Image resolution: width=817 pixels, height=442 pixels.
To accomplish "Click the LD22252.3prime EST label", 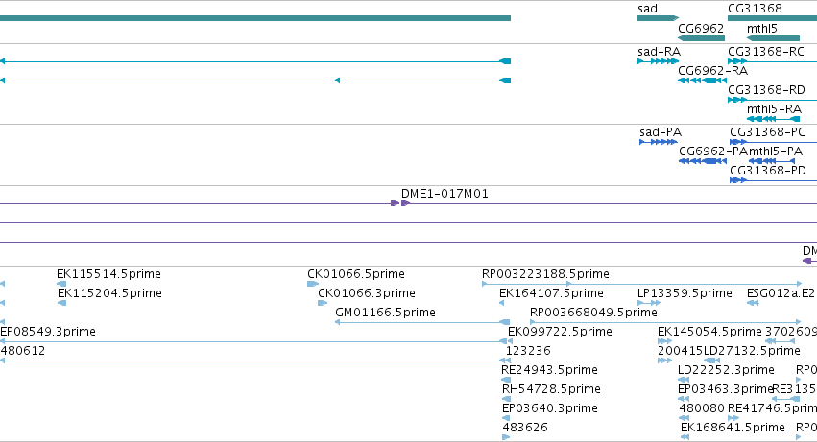I will [x=726, y=370].
